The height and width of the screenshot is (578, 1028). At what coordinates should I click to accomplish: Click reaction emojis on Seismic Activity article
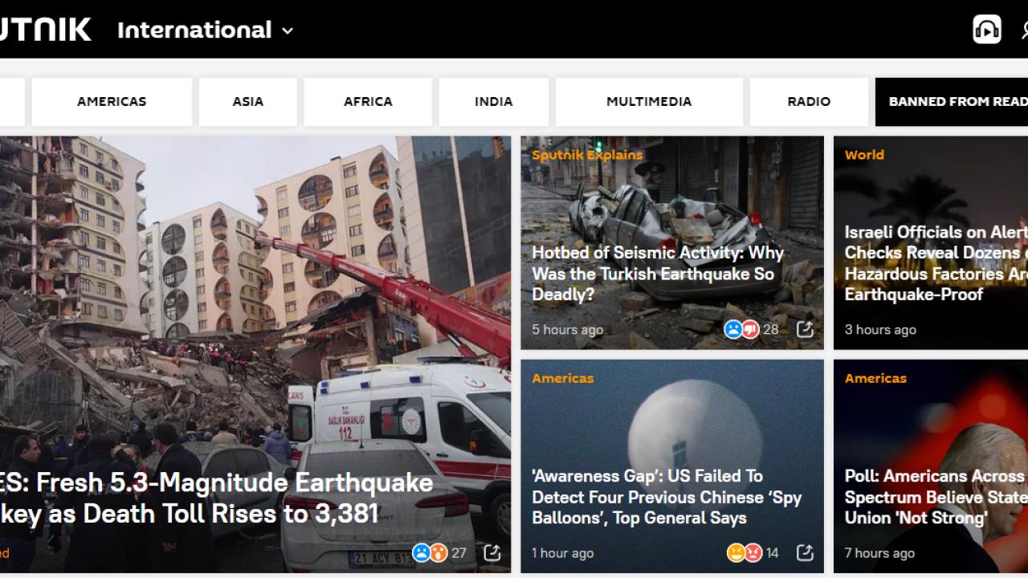tap(741, 329)
